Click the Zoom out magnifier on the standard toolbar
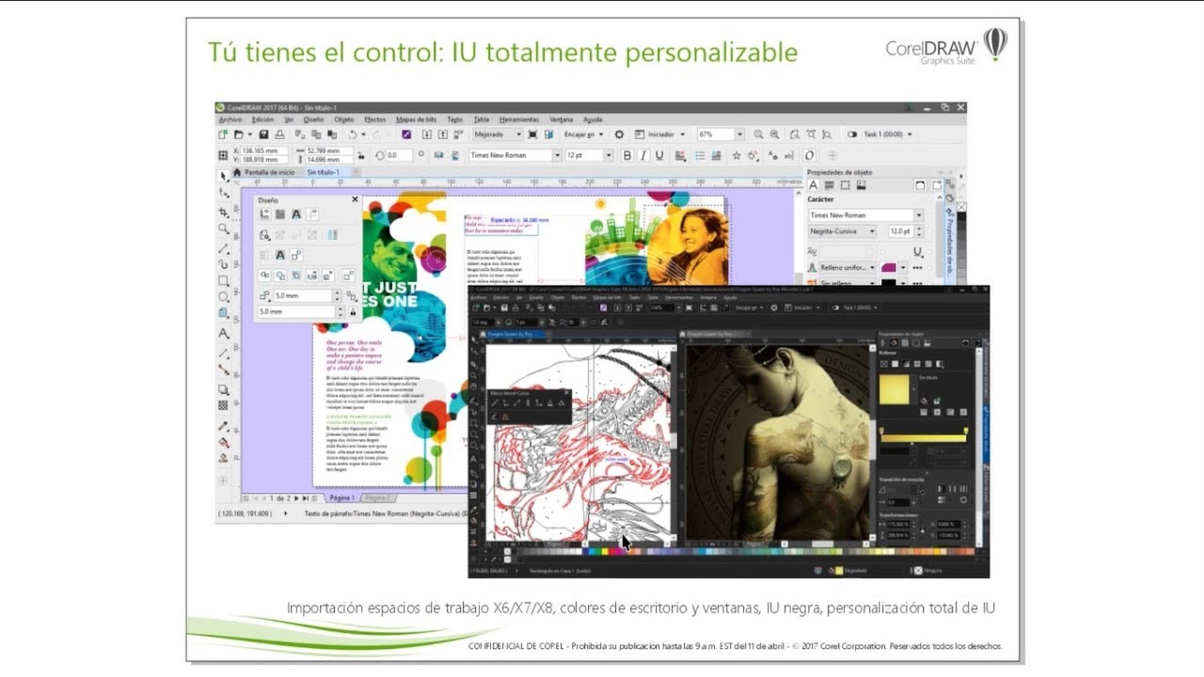 [774, 134]
